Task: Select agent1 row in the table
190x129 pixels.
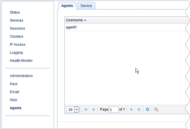Action: 71,27
